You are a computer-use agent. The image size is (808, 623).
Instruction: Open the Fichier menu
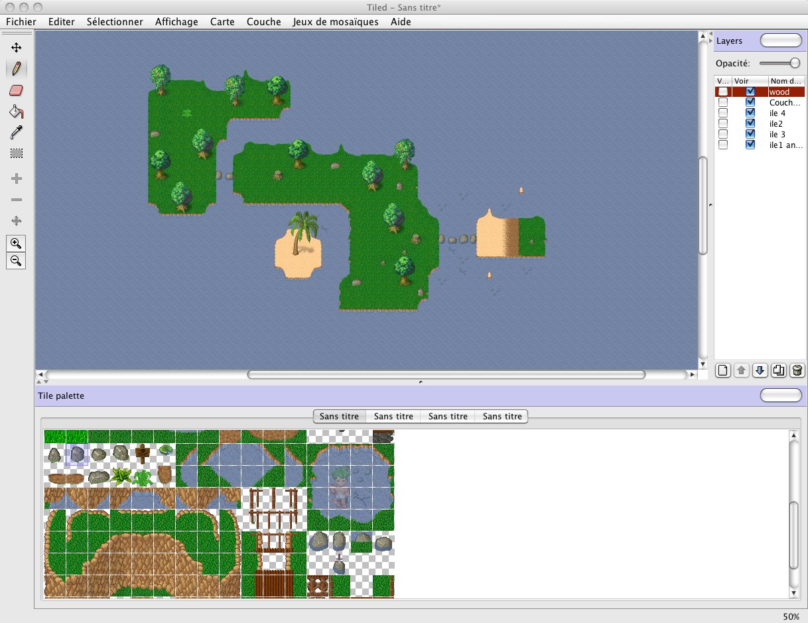21,22
